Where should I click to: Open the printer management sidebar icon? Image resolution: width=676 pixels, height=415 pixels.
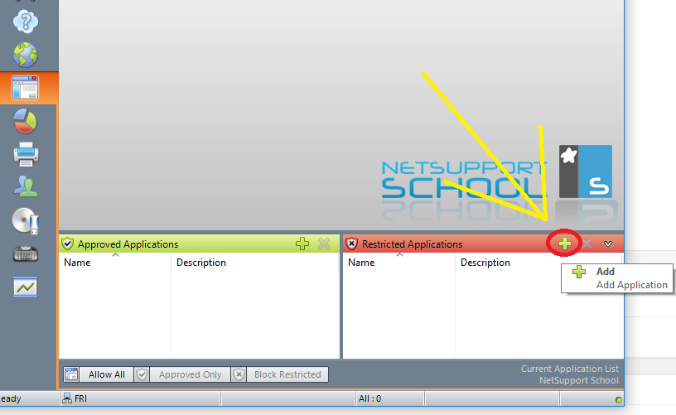point(26,154)
